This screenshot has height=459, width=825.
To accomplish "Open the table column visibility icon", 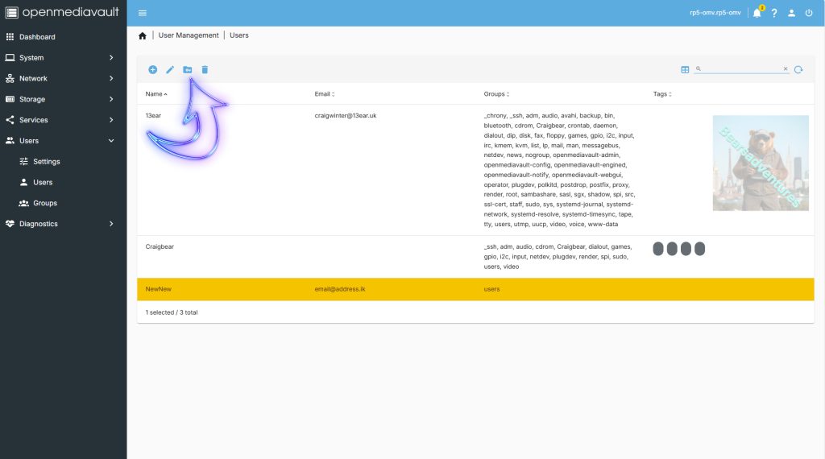I will (x=685, y=70).
